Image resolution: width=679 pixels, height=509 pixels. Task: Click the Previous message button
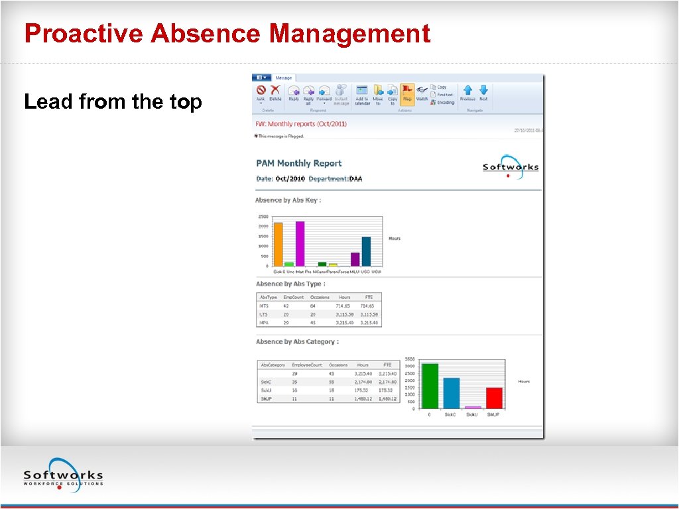pyautogui.click(x=467, y=91)
